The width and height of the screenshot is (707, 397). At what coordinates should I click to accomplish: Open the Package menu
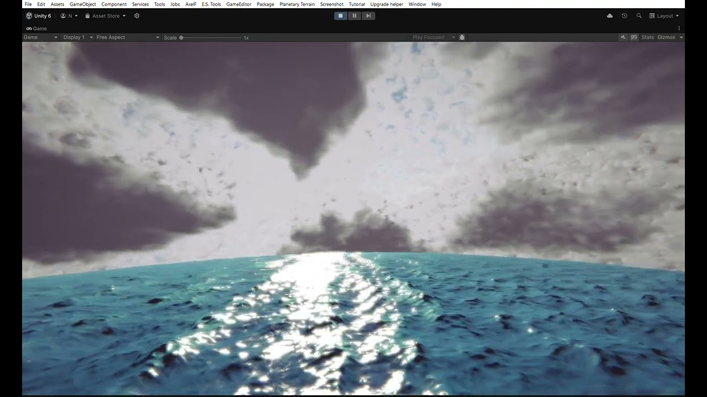coord(266,4)
